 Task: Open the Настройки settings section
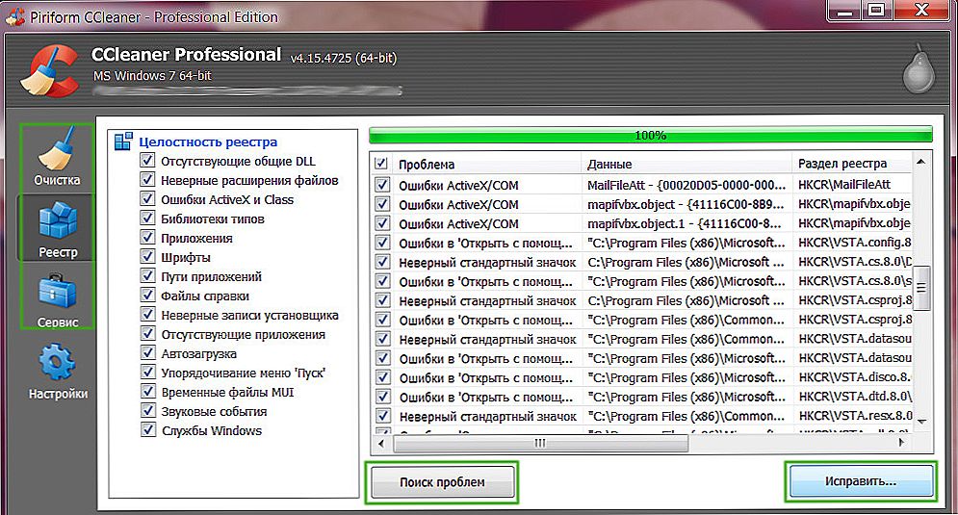pyautogui.click(x=58, y=372)
